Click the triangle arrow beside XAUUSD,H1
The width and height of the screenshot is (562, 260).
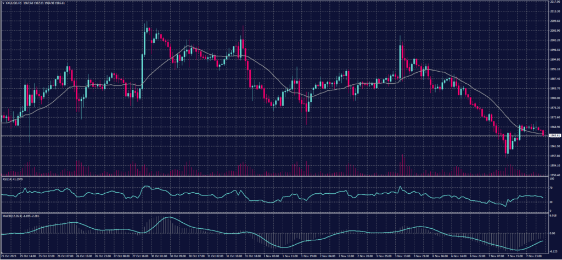(3, 3)
